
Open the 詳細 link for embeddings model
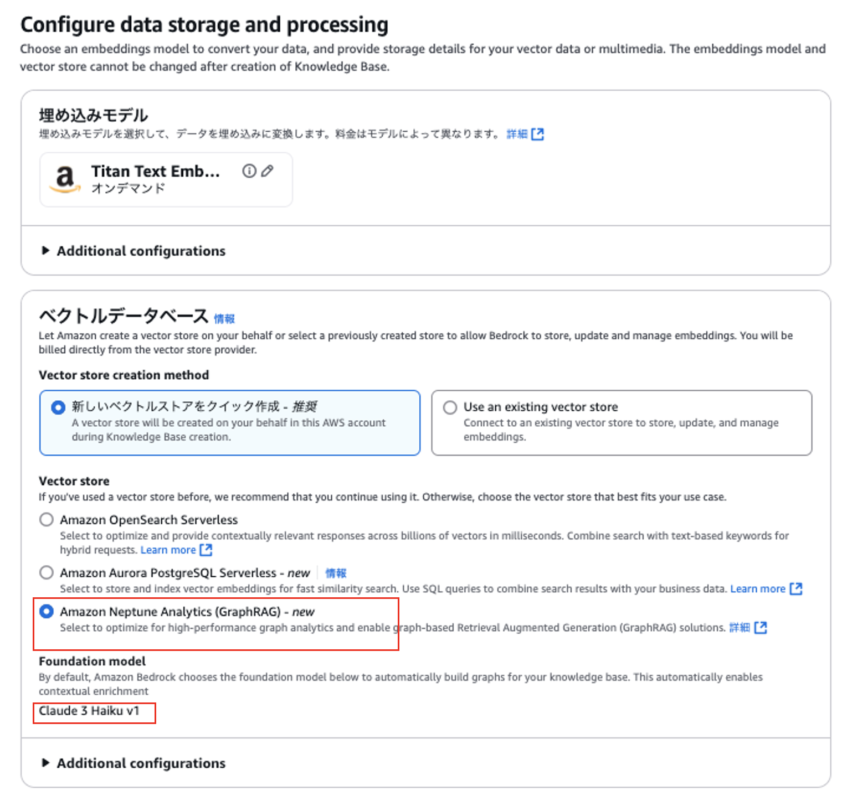pyautogui.click(x=517, y=134)
